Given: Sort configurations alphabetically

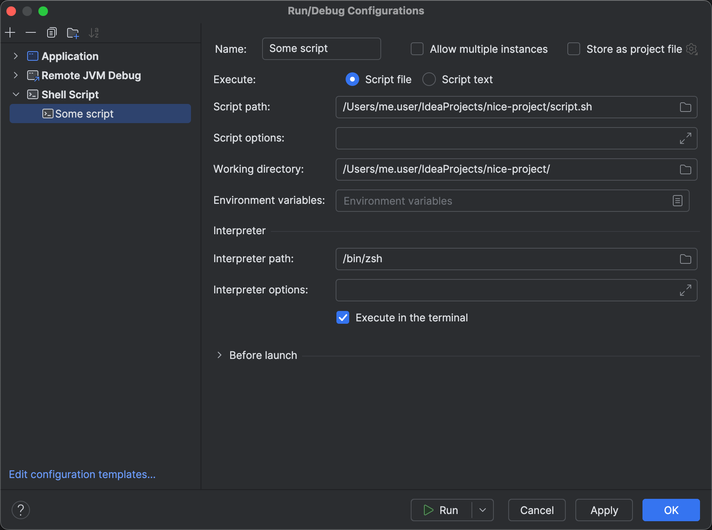Looking at the screenshot, I should click(x=94, y=32).
